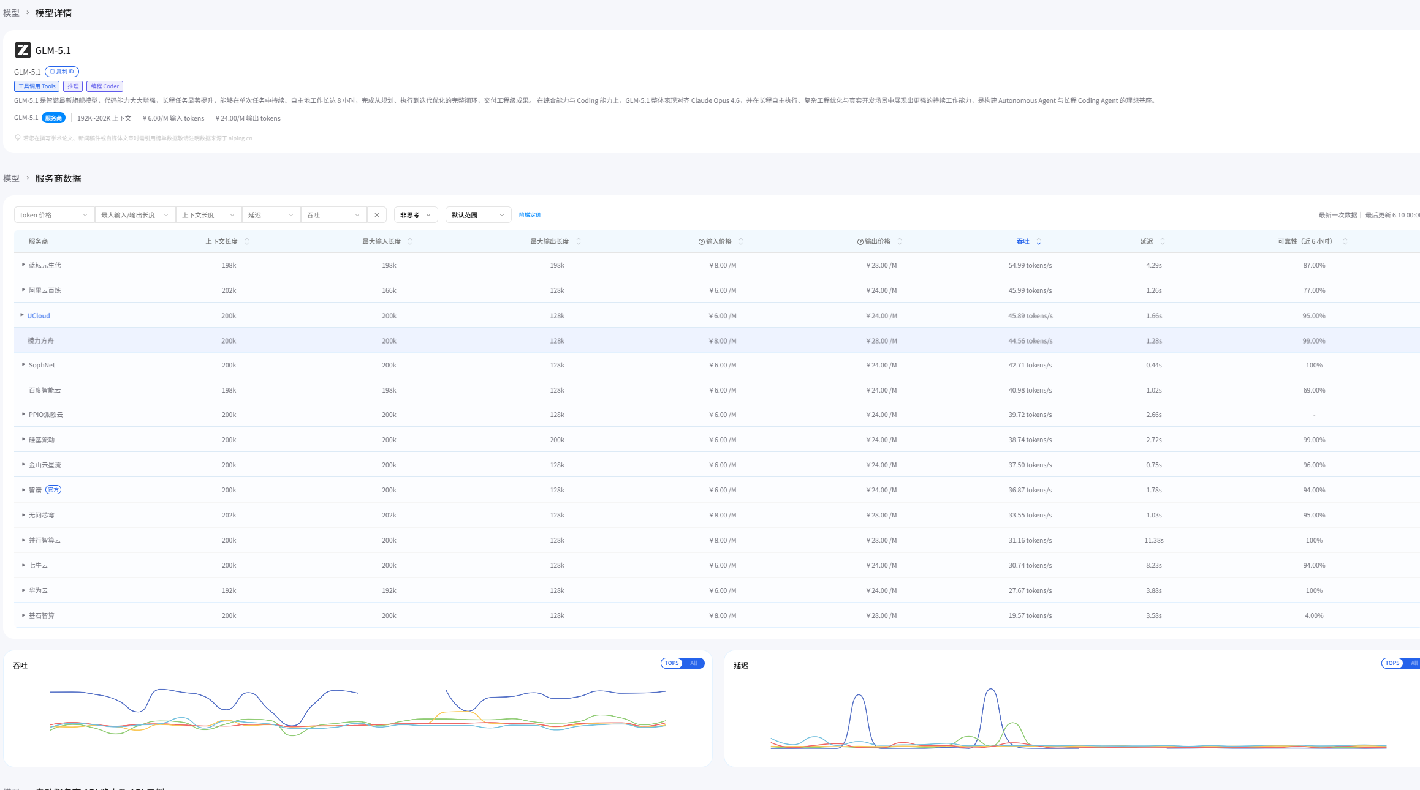Toggle the 吞吐 column sort arrows
This screenshot has width=1420, height=790.
[x=1039, y=242]
